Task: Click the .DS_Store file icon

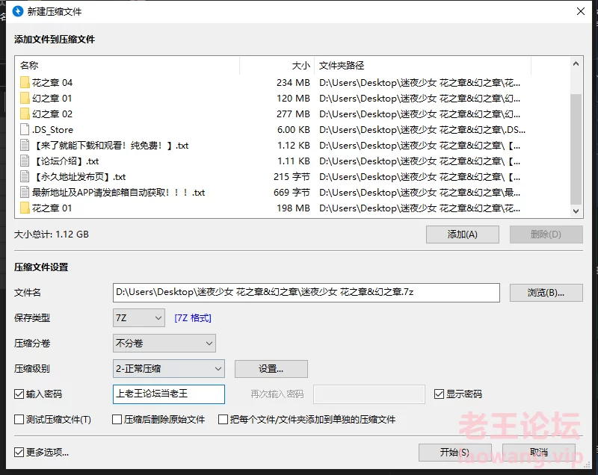Action: (25, 129)
